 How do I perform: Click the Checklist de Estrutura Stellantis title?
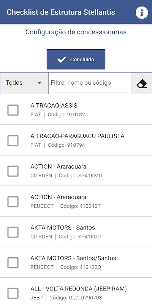point(61,12)
